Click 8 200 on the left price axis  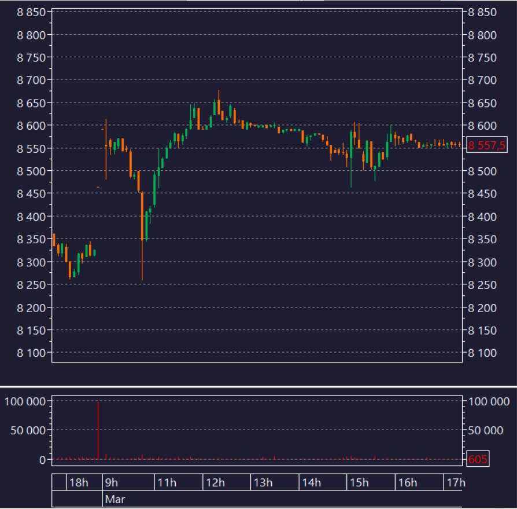pyautogui.click(x=31, y=307)
